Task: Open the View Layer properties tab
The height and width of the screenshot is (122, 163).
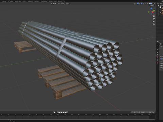Action: pyautogui.click(x=158, y=52)
